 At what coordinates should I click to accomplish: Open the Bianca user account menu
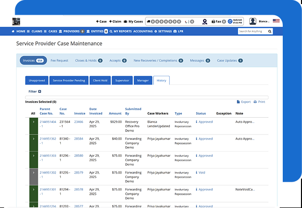tap(264, 21)
